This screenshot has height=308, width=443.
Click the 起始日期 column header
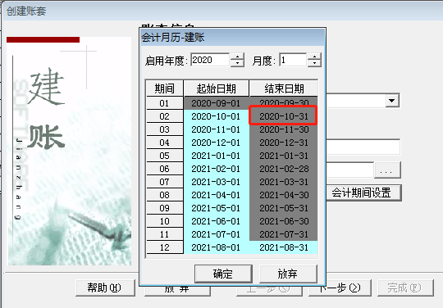[216, 88]
